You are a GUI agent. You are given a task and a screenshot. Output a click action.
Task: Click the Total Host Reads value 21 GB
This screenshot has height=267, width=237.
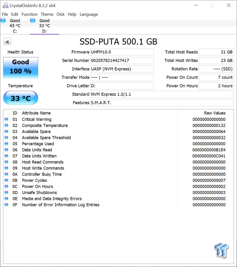point(216,52)
